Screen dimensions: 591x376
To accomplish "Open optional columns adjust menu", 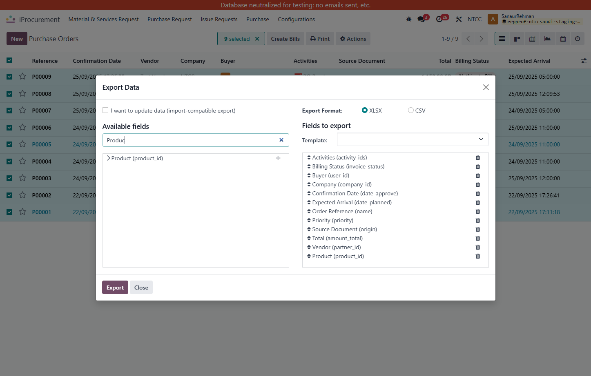I will (584, 61).
